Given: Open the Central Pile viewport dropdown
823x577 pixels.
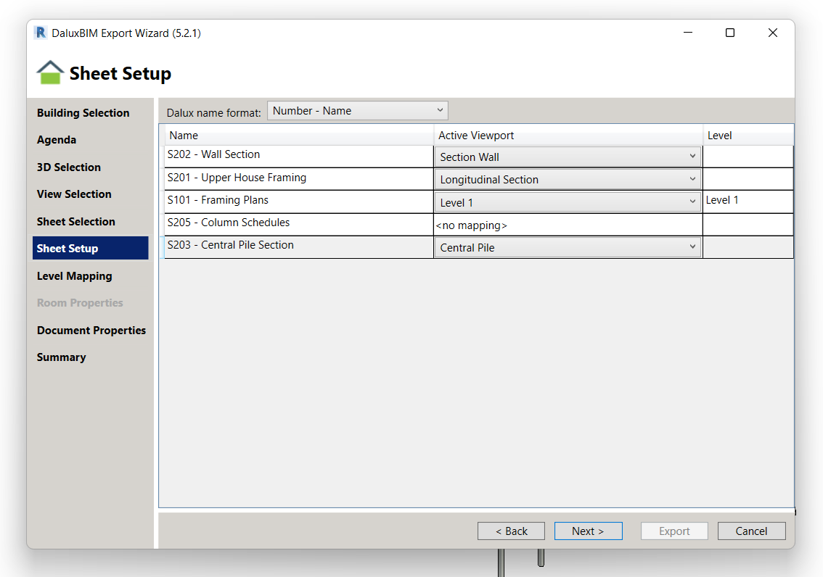Looking at the screenshot, I should tap(567, 248).
